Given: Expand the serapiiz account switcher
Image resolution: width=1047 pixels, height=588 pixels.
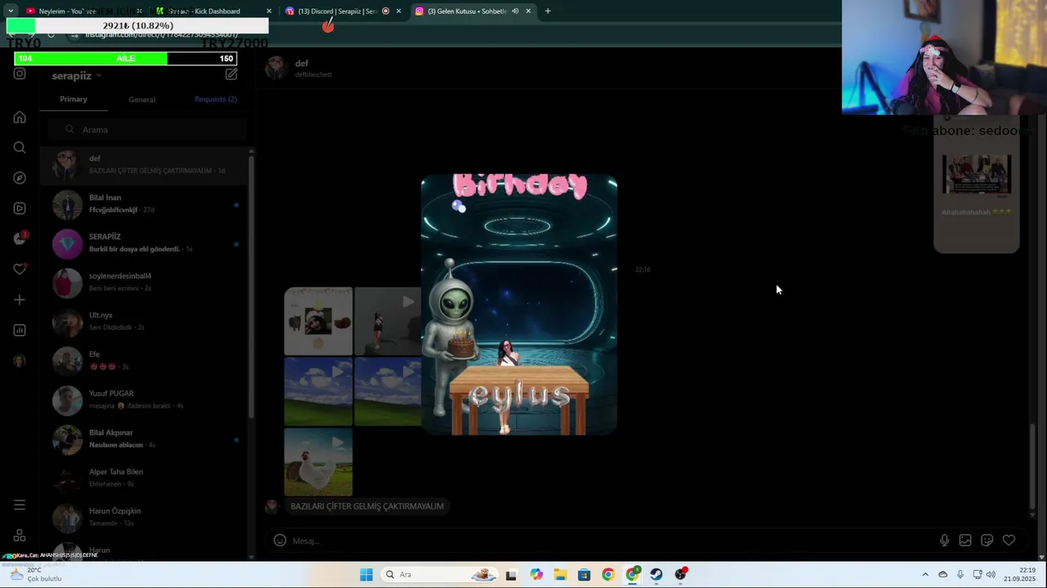Looking at the screenshot, I should click(x=77, y=76).
